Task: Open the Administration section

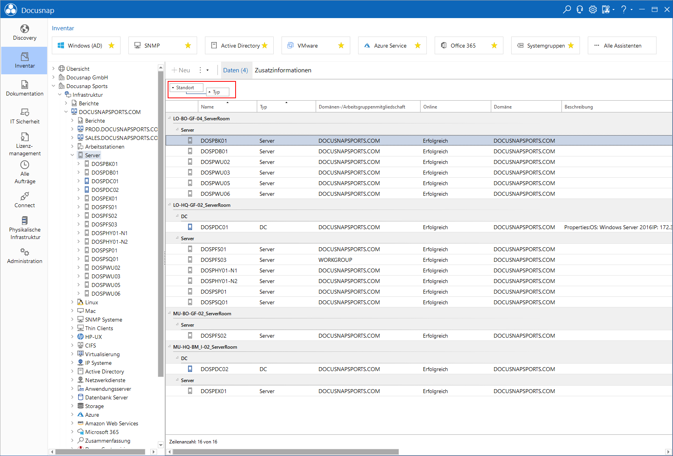Action: 24,256
